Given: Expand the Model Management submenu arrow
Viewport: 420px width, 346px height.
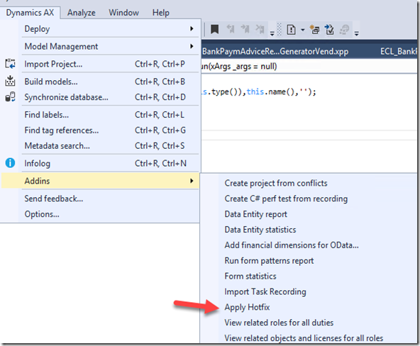Looking at the screenshot, I should tap(192, 46).
